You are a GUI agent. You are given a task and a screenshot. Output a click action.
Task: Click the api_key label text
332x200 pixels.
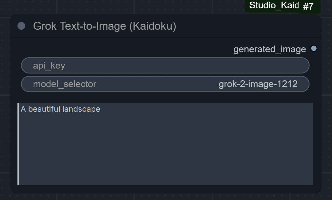tap(49, 66)
